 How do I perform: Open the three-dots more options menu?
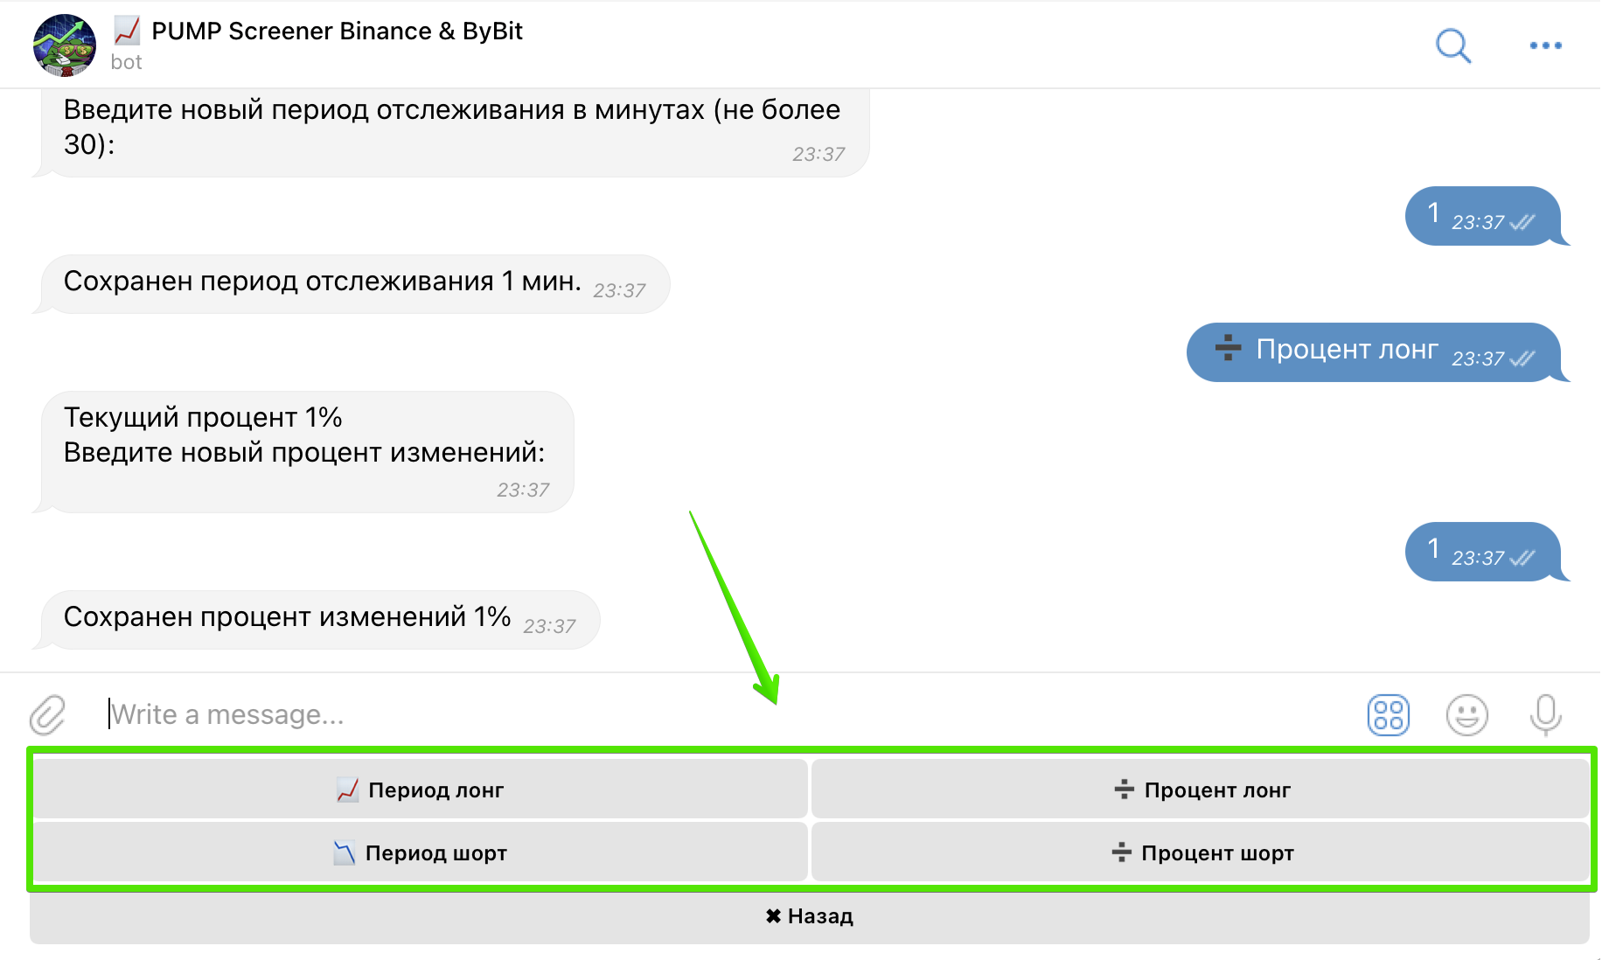pos(1545,45)
